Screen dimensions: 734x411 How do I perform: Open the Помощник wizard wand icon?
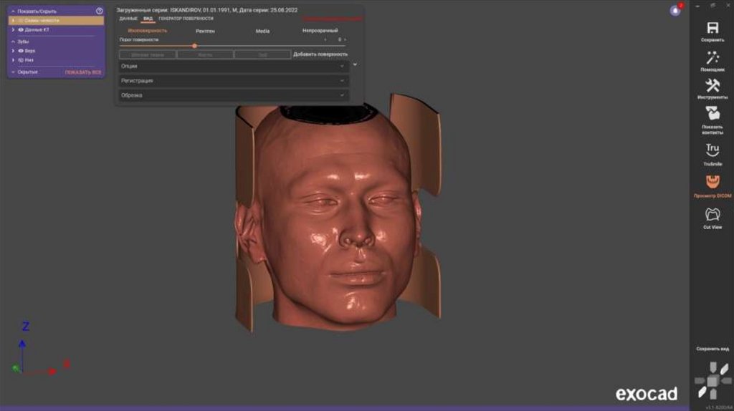pyautogui.click(x=712, y=57)
